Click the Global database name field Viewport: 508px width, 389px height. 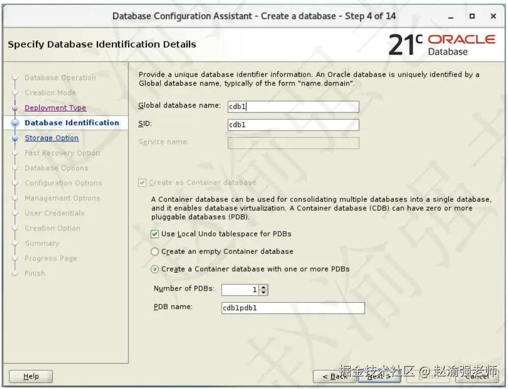tap(293, 107)
